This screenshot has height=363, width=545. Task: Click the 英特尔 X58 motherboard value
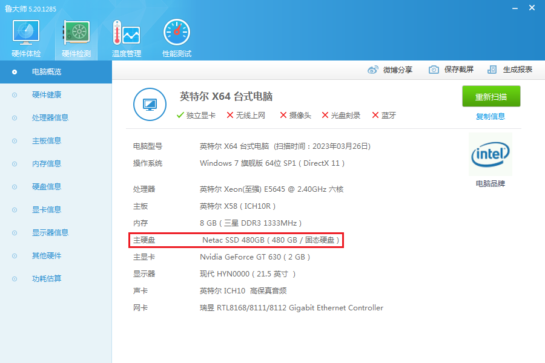tap(237, 206)
